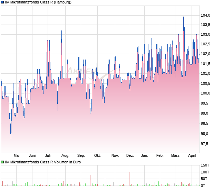Screen dimensions: 214x189
Task: Pick the Aug. label on the x-axis
Action: (x=65, y=156)
